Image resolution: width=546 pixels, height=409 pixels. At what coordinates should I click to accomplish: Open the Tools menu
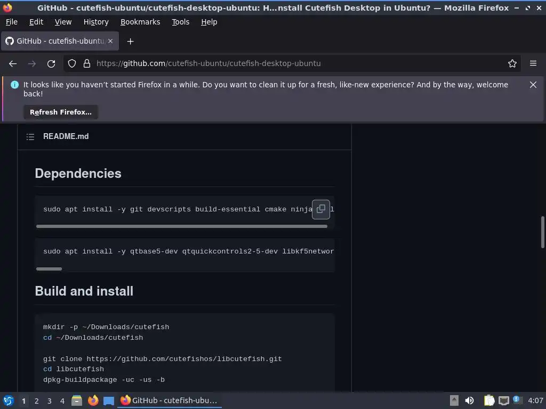tap(180, 22)
